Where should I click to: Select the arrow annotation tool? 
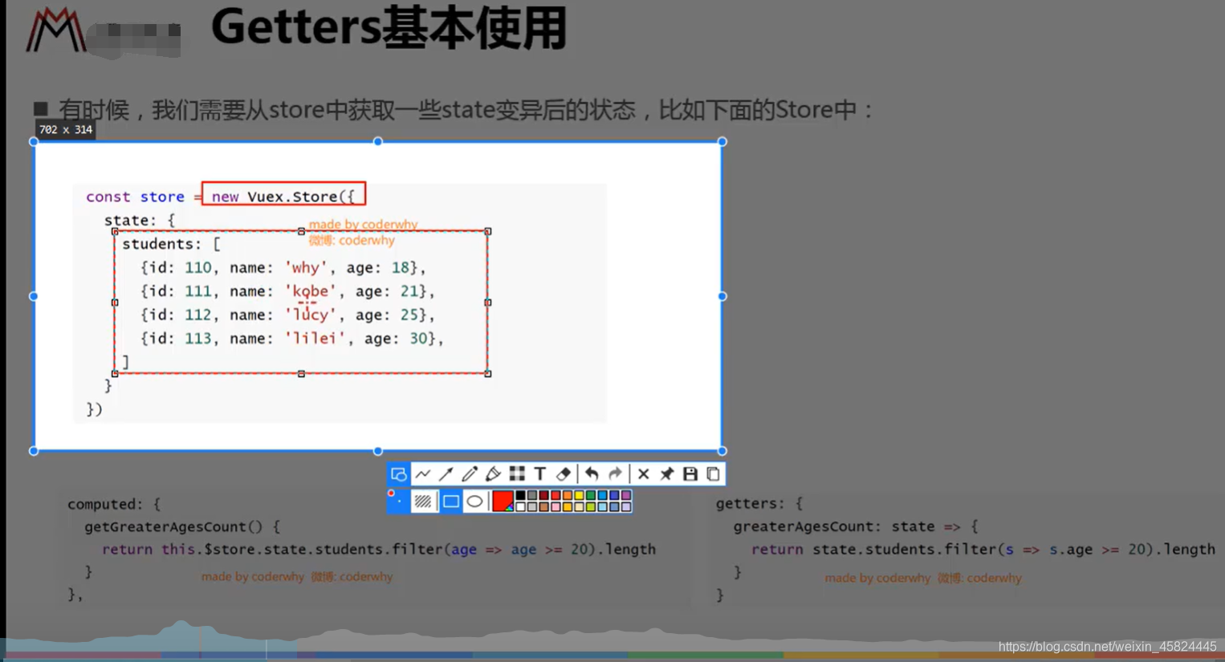click(446, 474)
